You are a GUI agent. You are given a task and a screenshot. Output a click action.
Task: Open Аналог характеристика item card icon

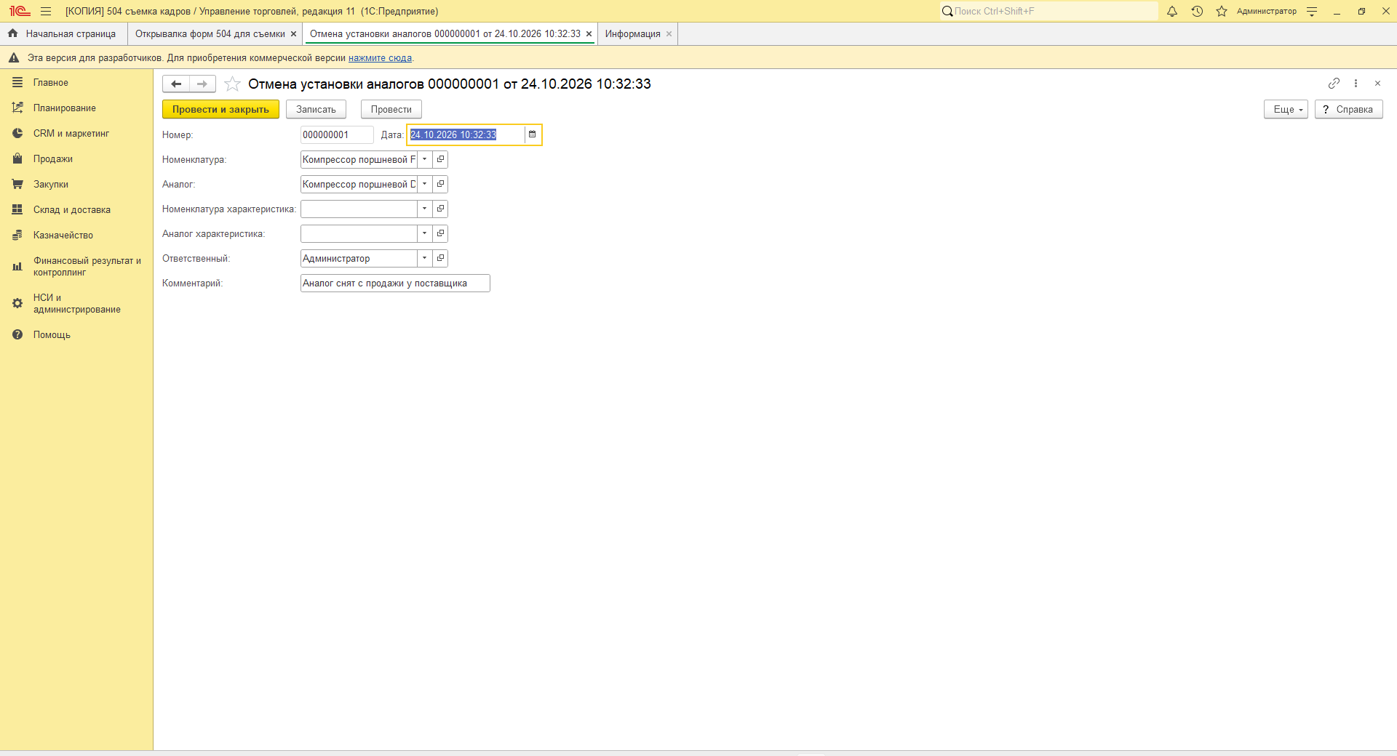440,233
